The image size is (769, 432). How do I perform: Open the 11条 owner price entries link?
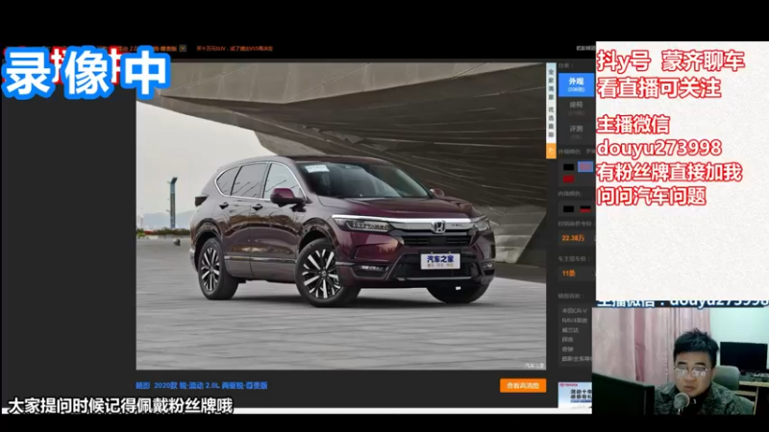pos(568,274)
